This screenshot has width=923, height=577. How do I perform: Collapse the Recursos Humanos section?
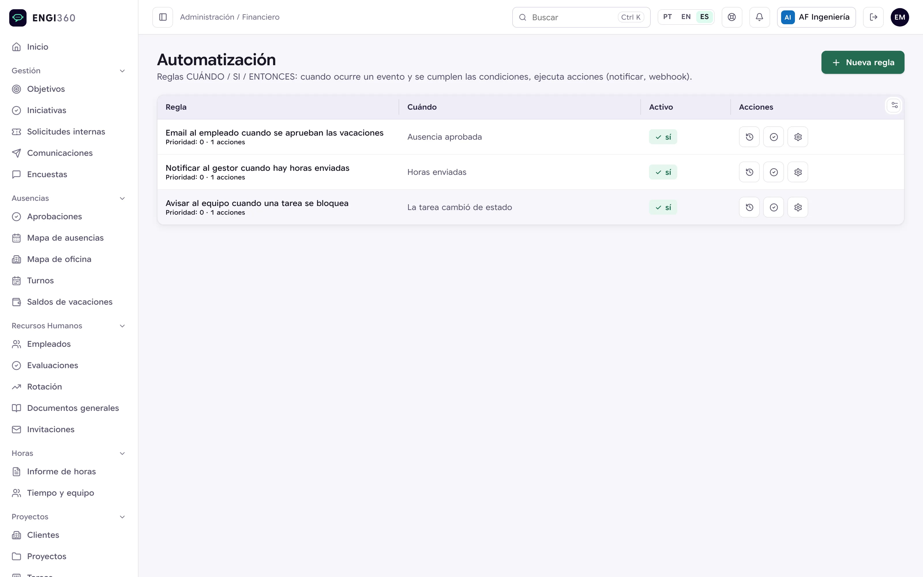coord(69,325)
